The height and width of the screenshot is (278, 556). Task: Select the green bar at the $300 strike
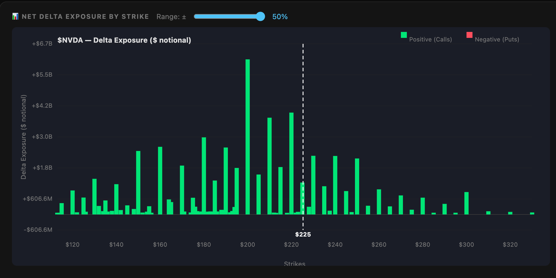coord(467,203)
